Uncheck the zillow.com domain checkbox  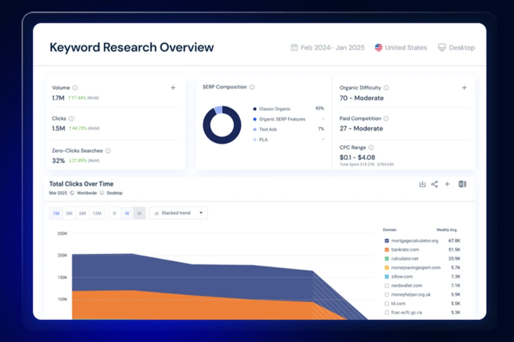(387, 277)
